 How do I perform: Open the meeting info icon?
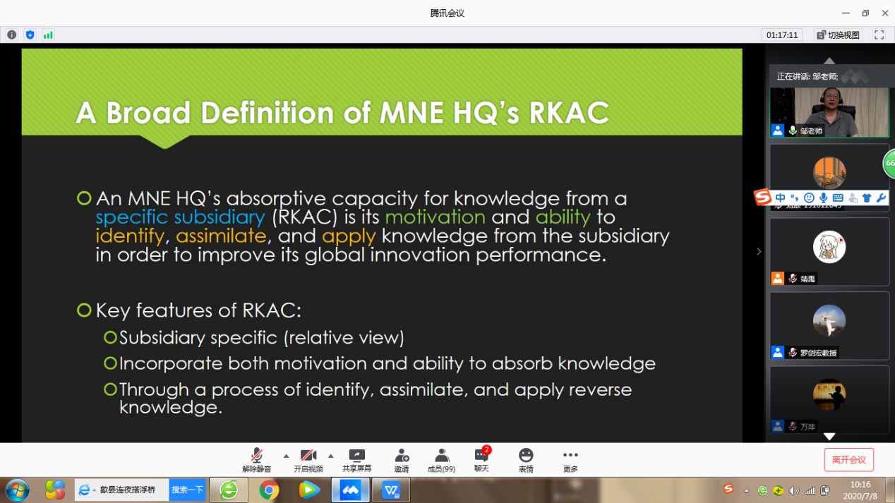click(x=11, y=35)
